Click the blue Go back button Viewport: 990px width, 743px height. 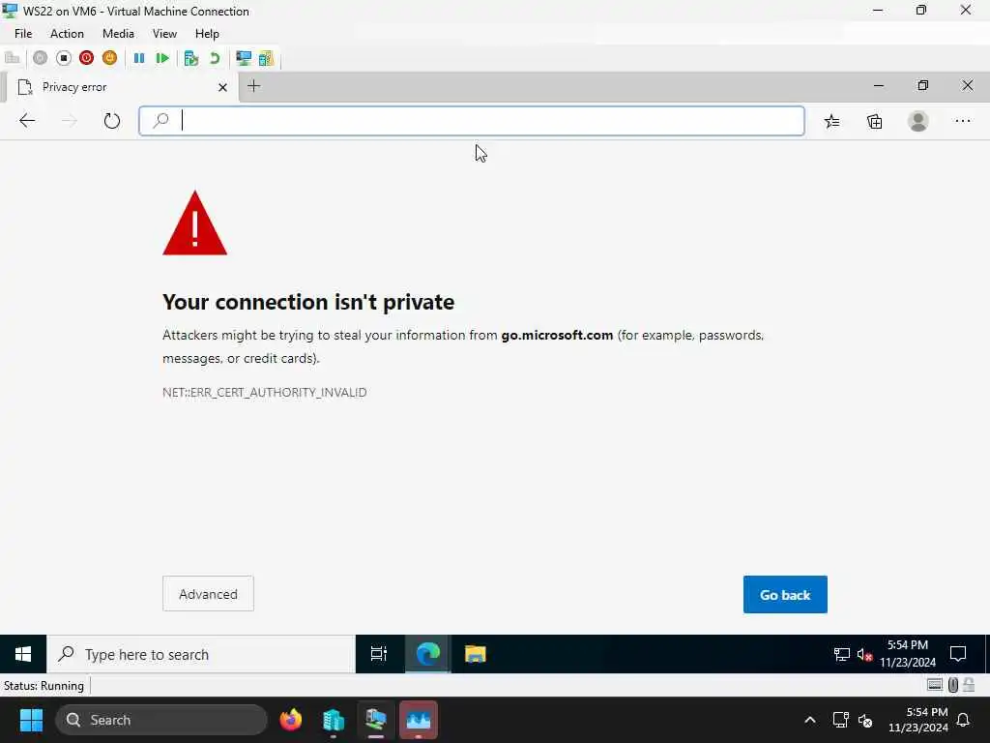(785, 595)
